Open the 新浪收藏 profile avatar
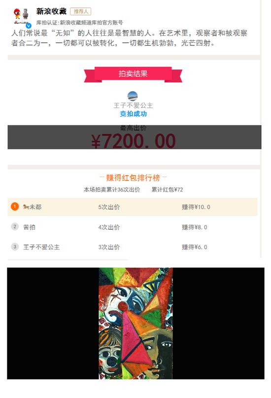 coord(21,16)
